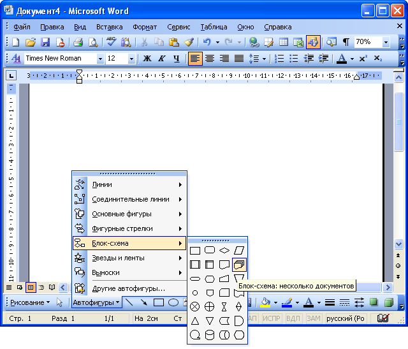Toggle the highlighted Drawing toolbar button
The height and width of the screenshot is (349, 408).
pos(313,42)
